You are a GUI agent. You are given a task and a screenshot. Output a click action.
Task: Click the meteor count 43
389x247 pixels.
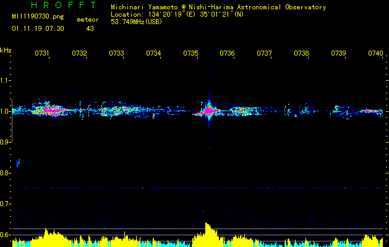(x=90, y=29)
